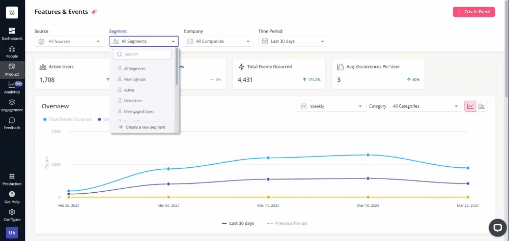Open Engagement section in sidebar

(x=12, y=105)
